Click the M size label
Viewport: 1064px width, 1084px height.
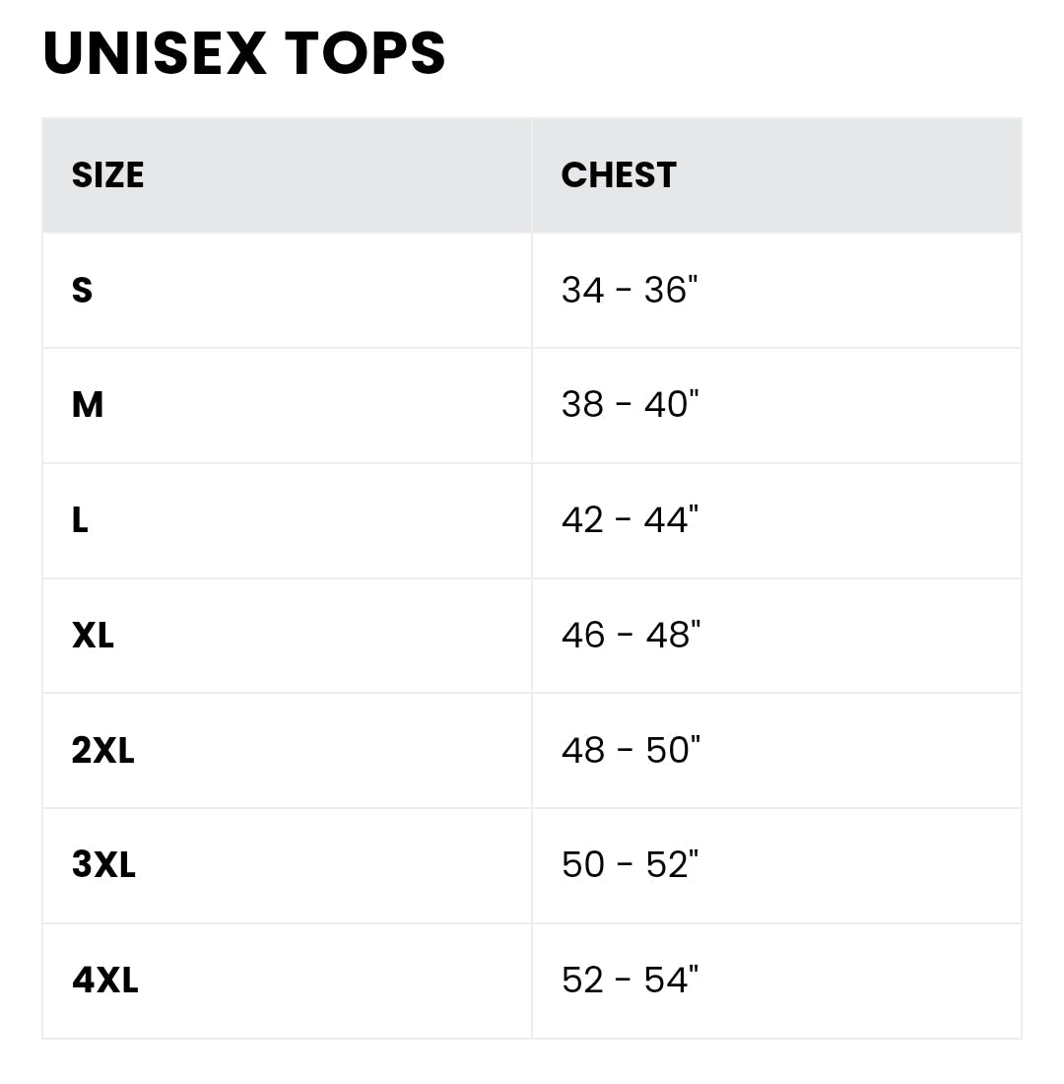tap(88, 405)
